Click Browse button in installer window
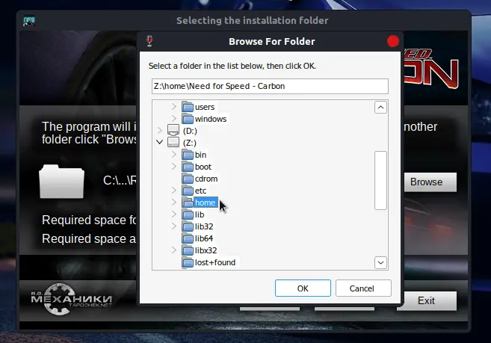The image size is (491, 343). click(430, 182)
